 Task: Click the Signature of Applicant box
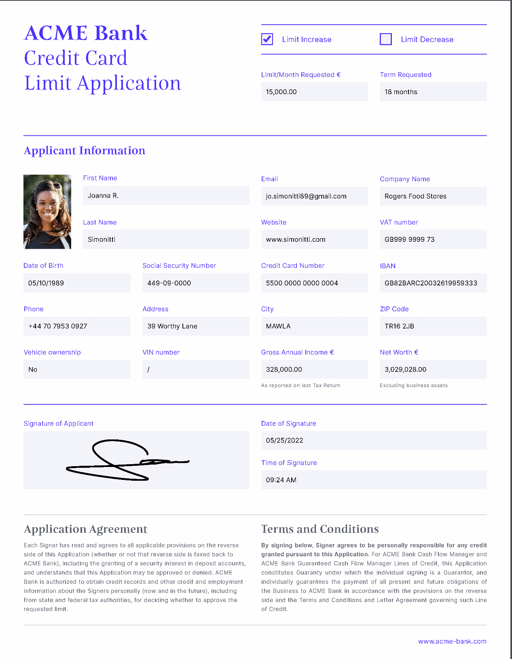(x=136, y=460)
